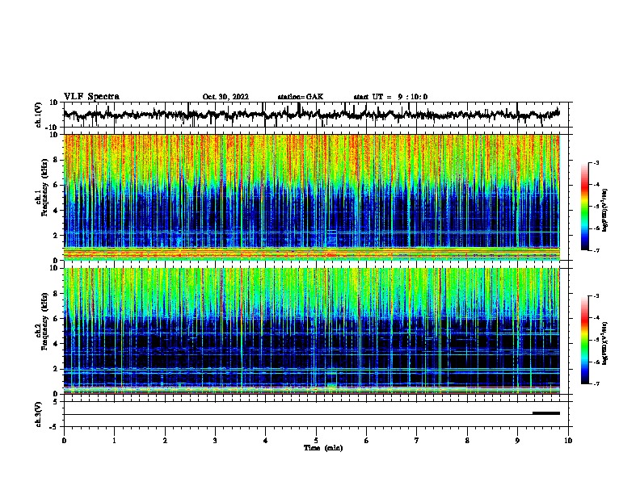Click the ch.2 color scale bar

tap(584, 340)
